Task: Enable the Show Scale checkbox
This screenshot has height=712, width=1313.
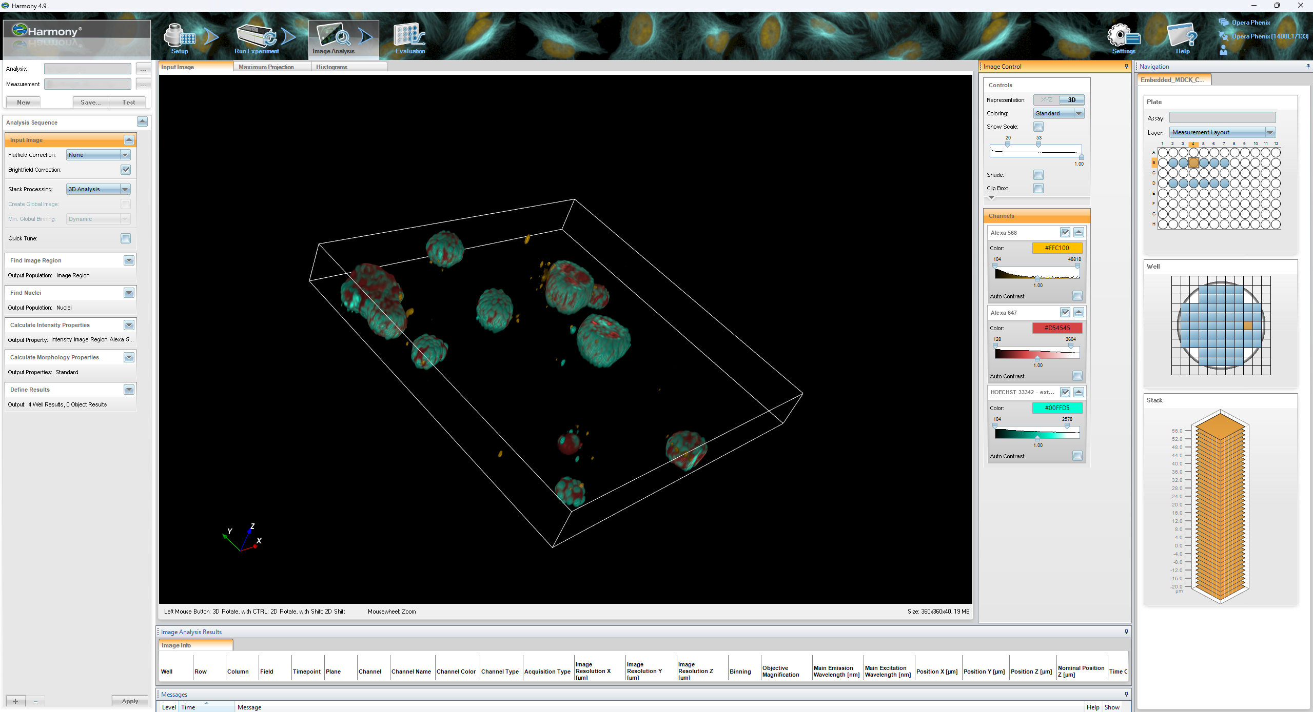Action: (1038, 127)
